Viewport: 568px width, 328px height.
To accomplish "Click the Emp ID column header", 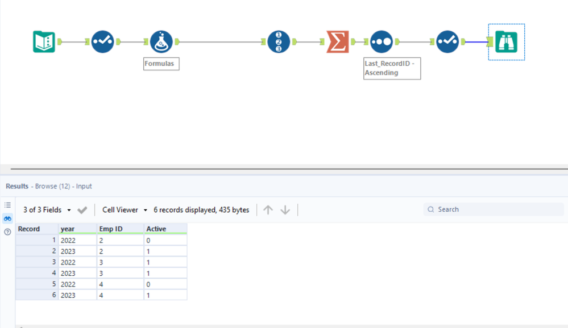I will (x=121, y=229).
